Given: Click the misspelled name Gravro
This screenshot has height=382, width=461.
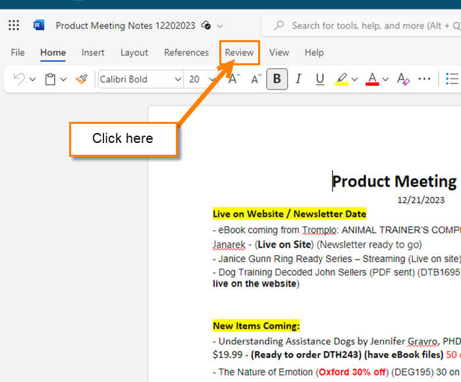Looking at the screenshot, I should coord(423,341).
